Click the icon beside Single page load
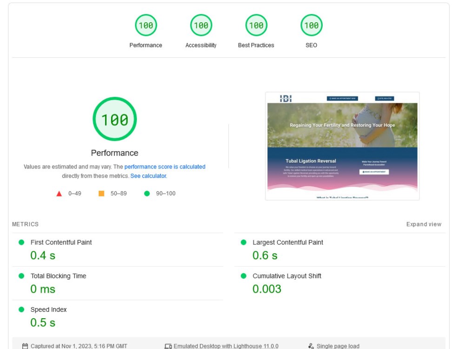This screenshot has height=349, width=465. click(311, 346)
